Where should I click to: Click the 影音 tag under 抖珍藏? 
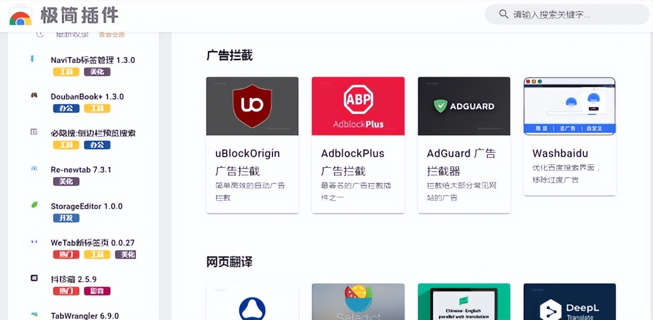(x=97, y=291)
